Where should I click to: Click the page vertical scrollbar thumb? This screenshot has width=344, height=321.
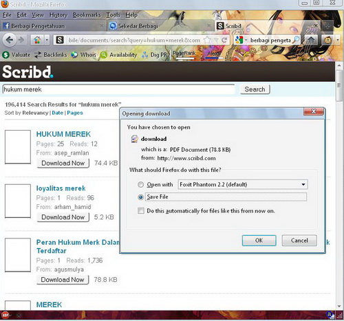pos(339,85)
